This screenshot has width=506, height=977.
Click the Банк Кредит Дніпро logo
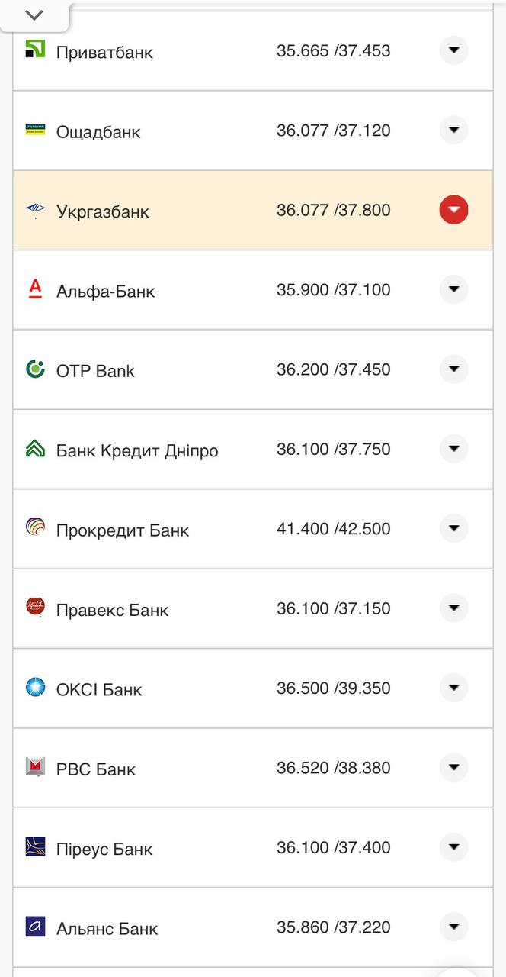[x=35, y=448]
